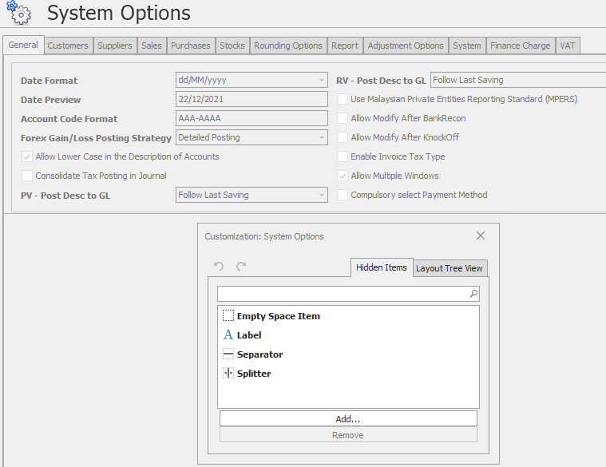The height and width of the screenshot is (467, 606).
Task: Click the Account Code Format field
Action: (x=252, y=119)
